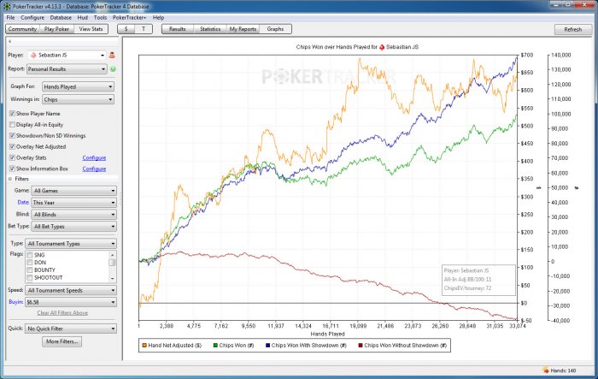Enable Display All-in Equity checkbox
The width and height of the screenshot is (598, 379).
pyautogui.click(x=12, y=125)
